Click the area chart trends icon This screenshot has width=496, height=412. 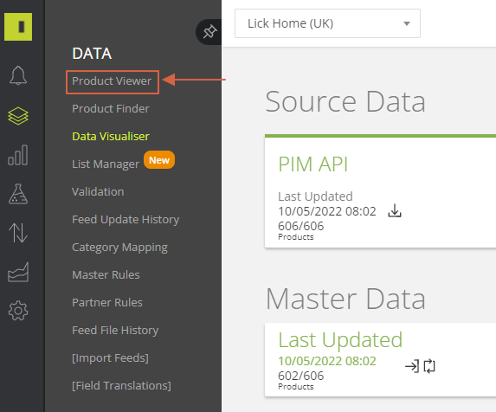[x=18, y=272]
